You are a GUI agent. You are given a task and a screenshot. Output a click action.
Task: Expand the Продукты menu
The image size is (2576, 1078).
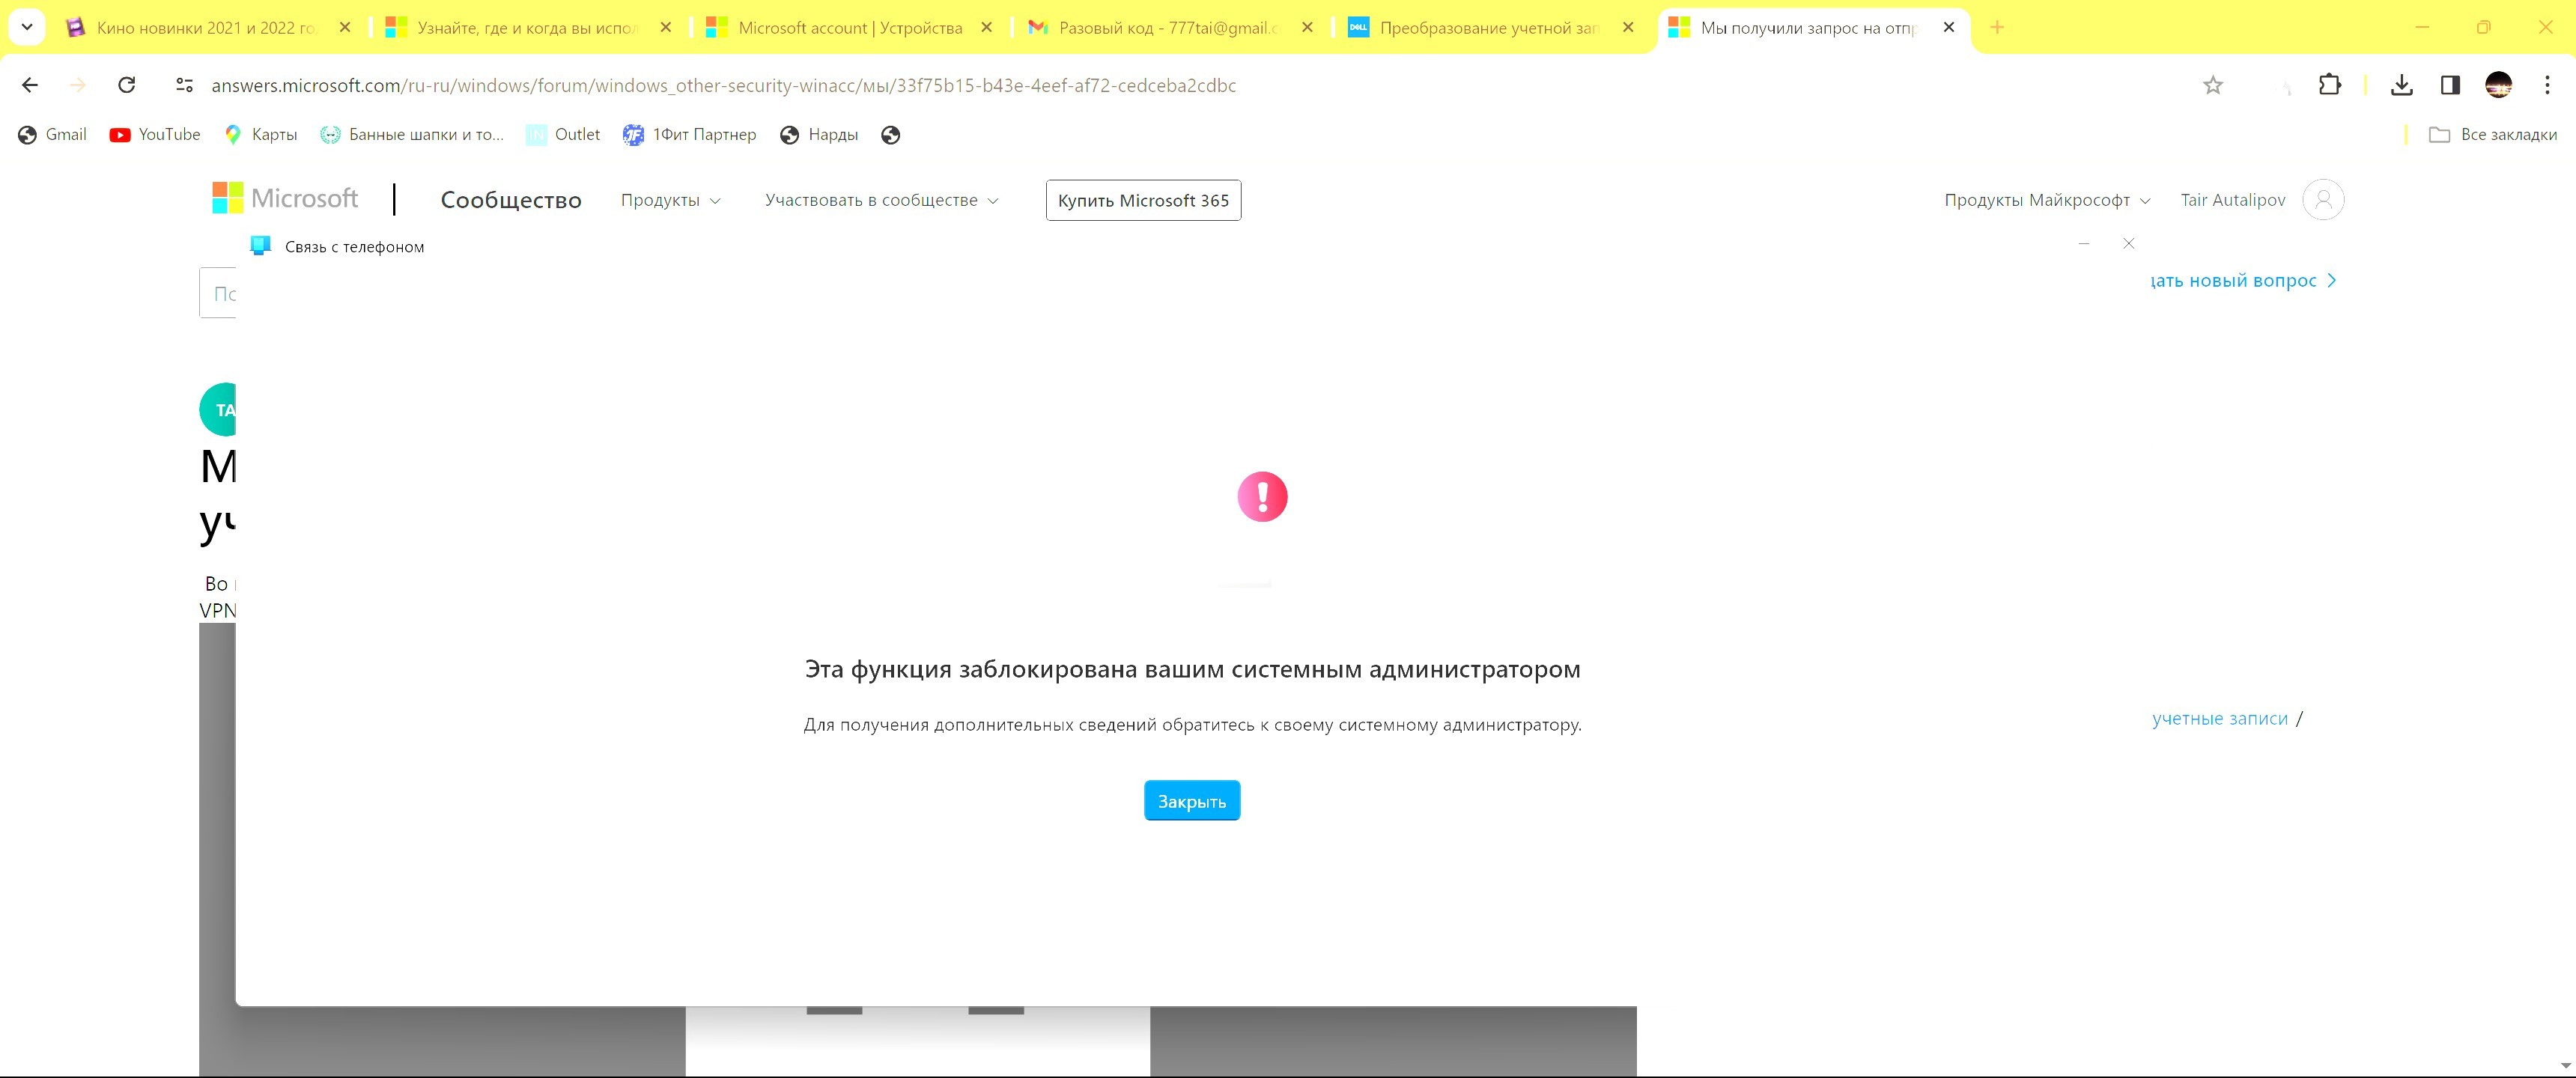pyautogui.click(x=670, y=200)
